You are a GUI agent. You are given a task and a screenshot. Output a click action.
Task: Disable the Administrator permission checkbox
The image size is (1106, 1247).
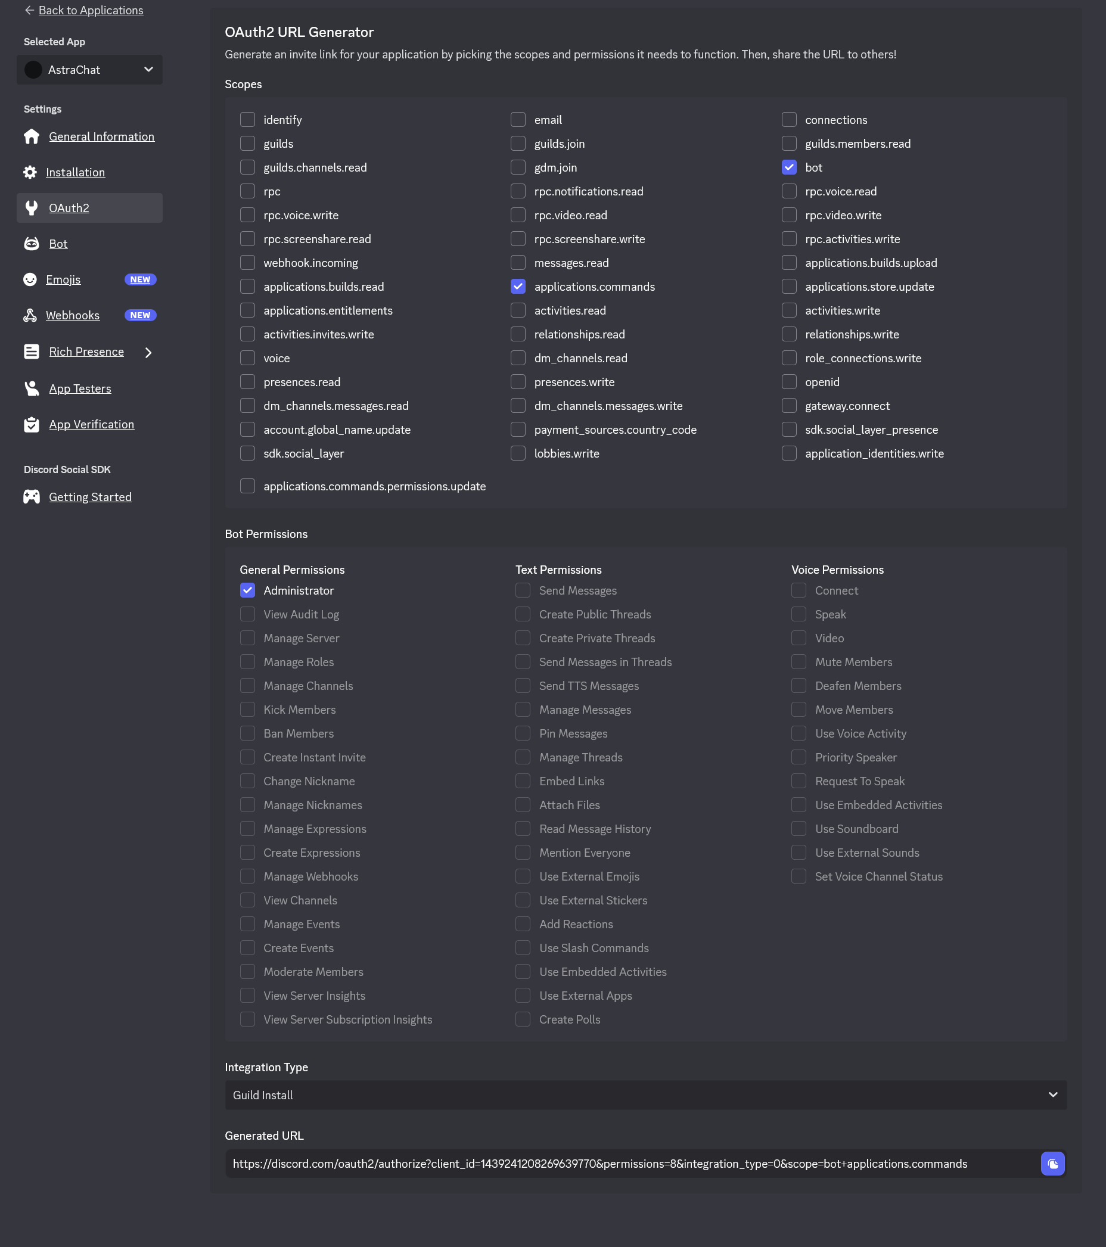[247, 590]
